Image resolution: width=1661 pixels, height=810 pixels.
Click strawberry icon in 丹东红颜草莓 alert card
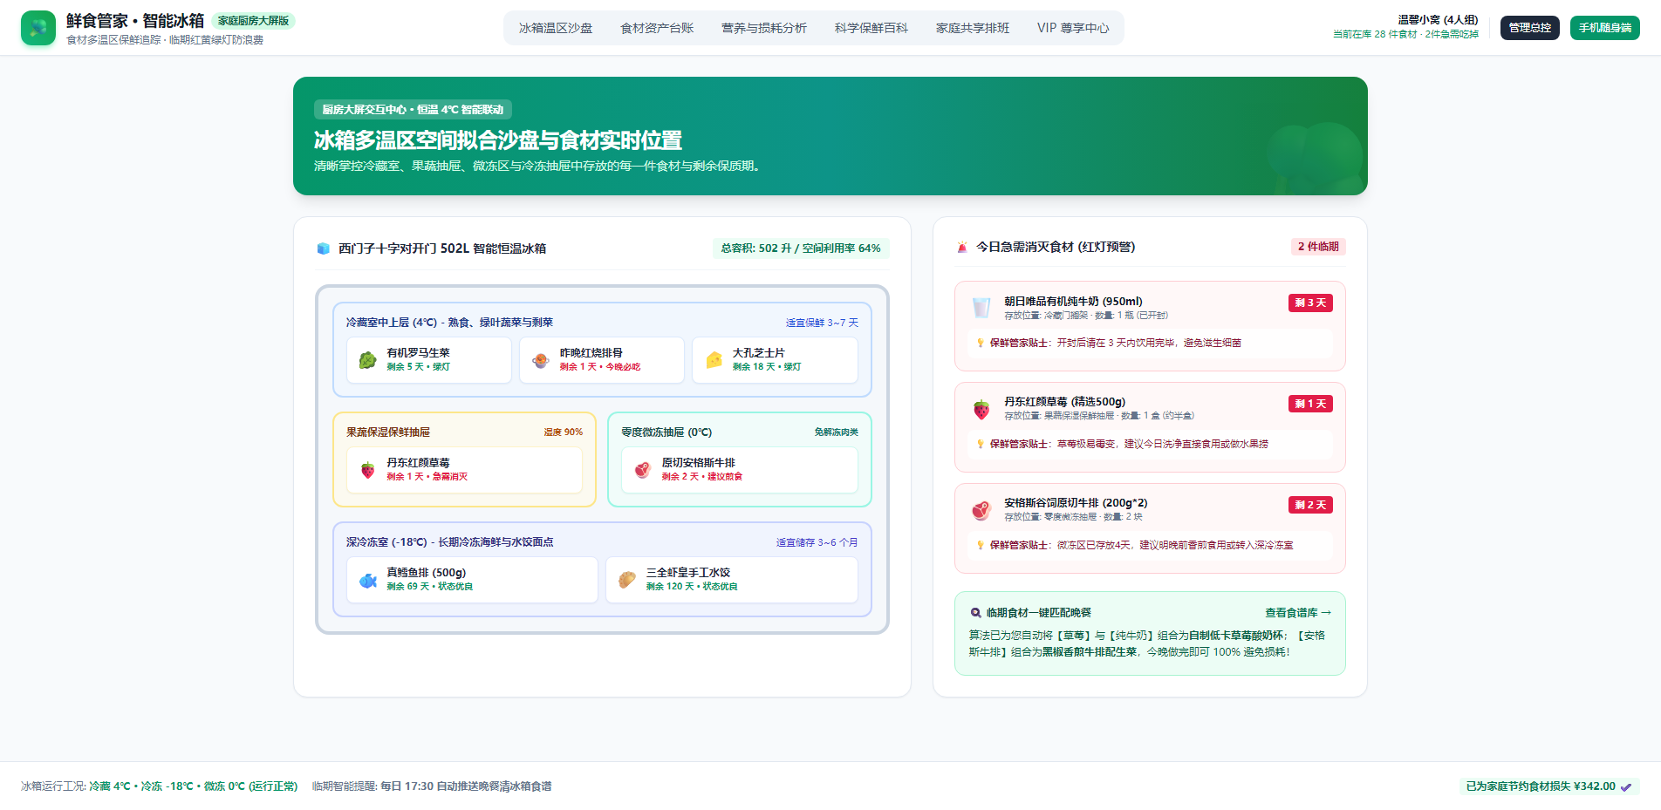[981, 409]
